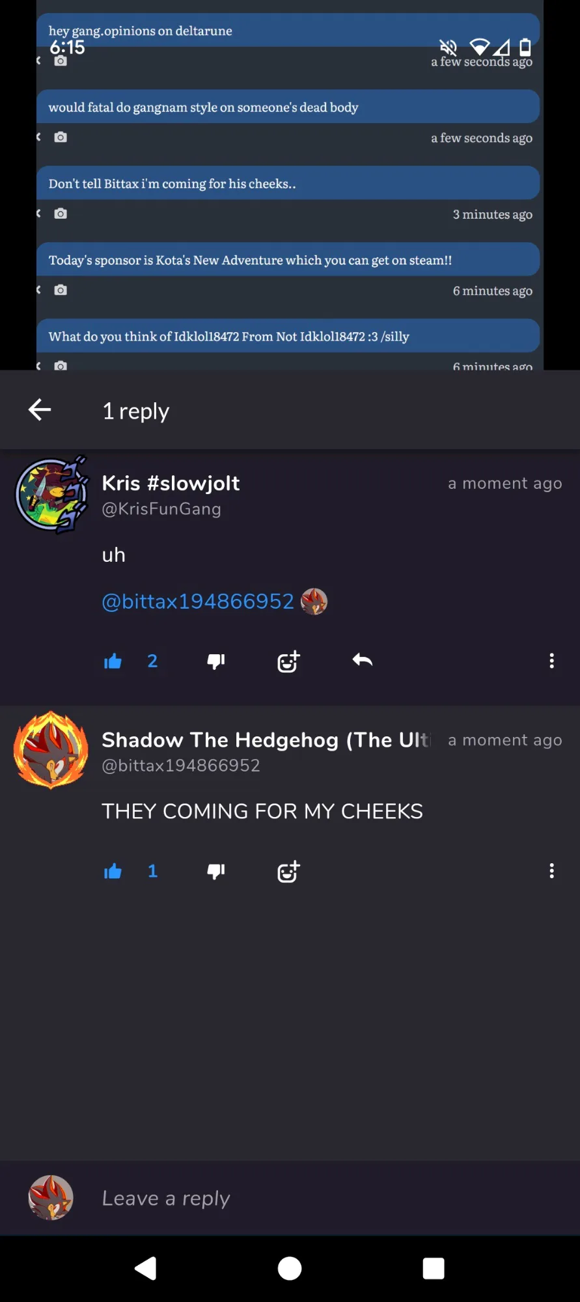Tap the Android recent apps square
The image size is (580, 1302).
coord(434,1268)
